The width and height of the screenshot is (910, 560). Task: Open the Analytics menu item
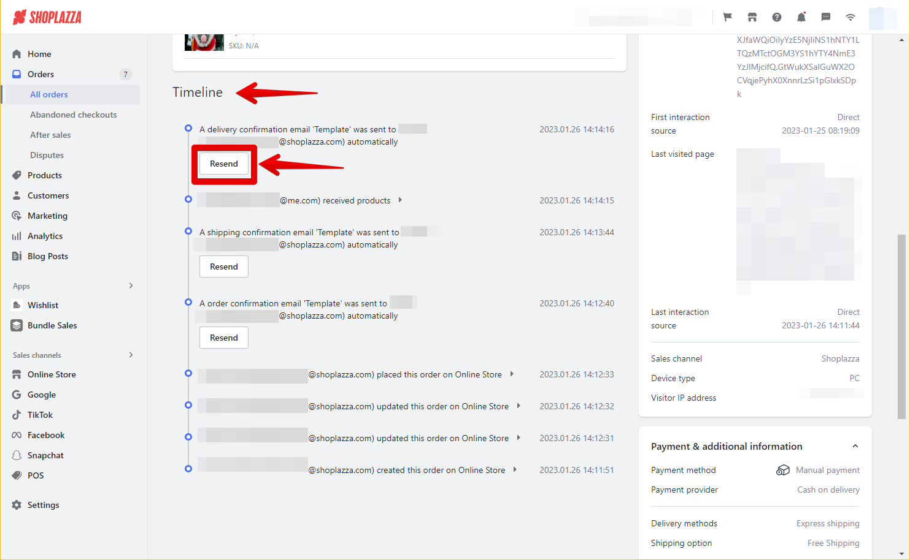(x=45, y=236)
